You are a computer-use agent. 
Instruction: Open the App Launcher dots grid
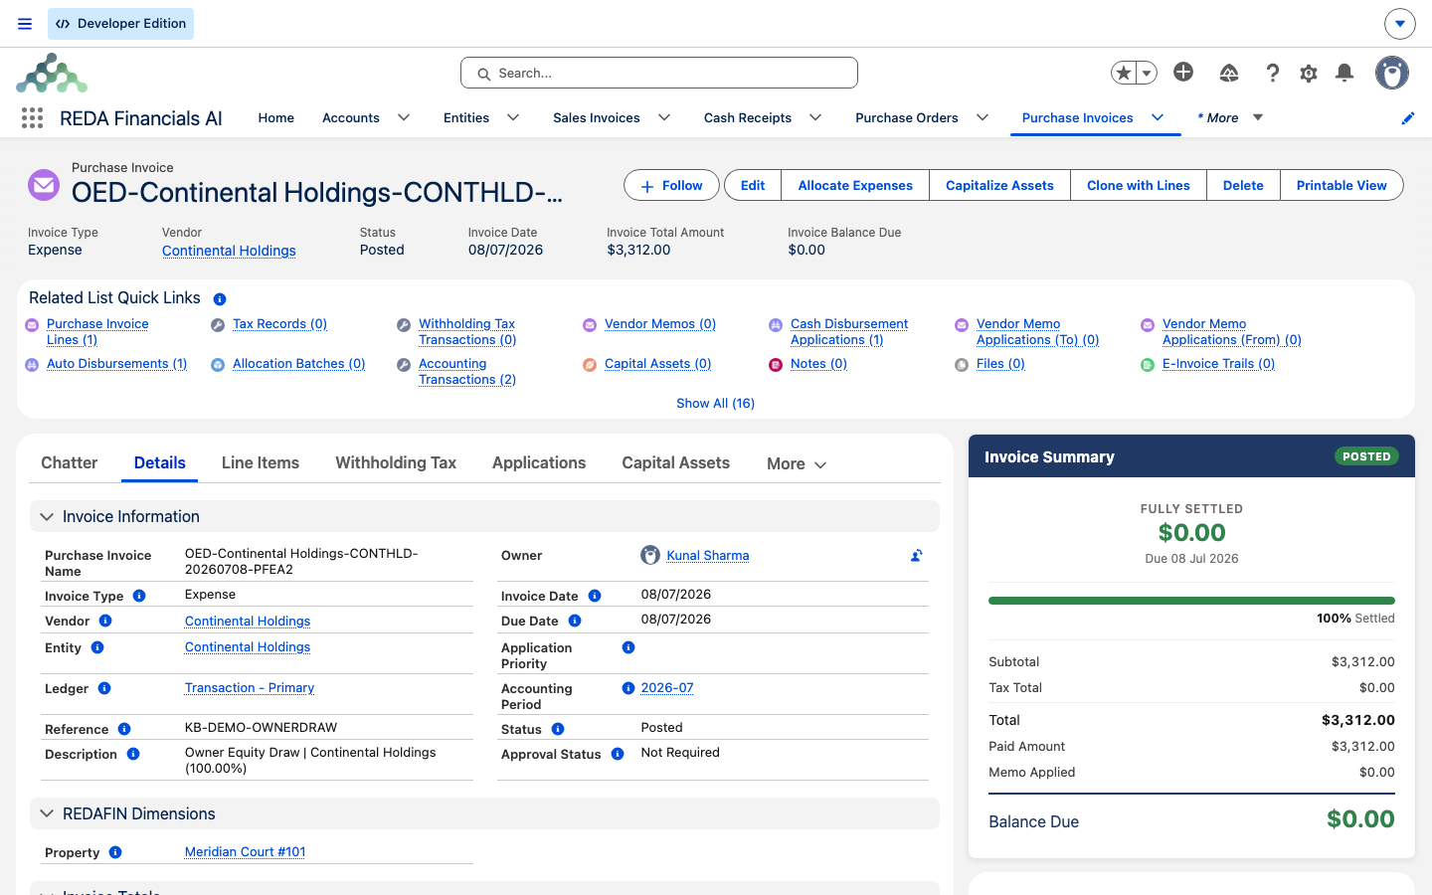[x=32, y=118]
